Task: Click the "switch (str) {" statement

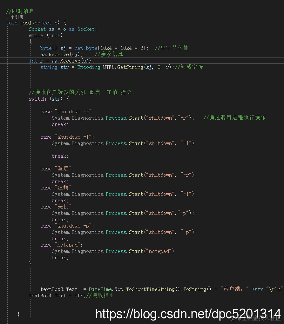Action: (x=49, y=99)
